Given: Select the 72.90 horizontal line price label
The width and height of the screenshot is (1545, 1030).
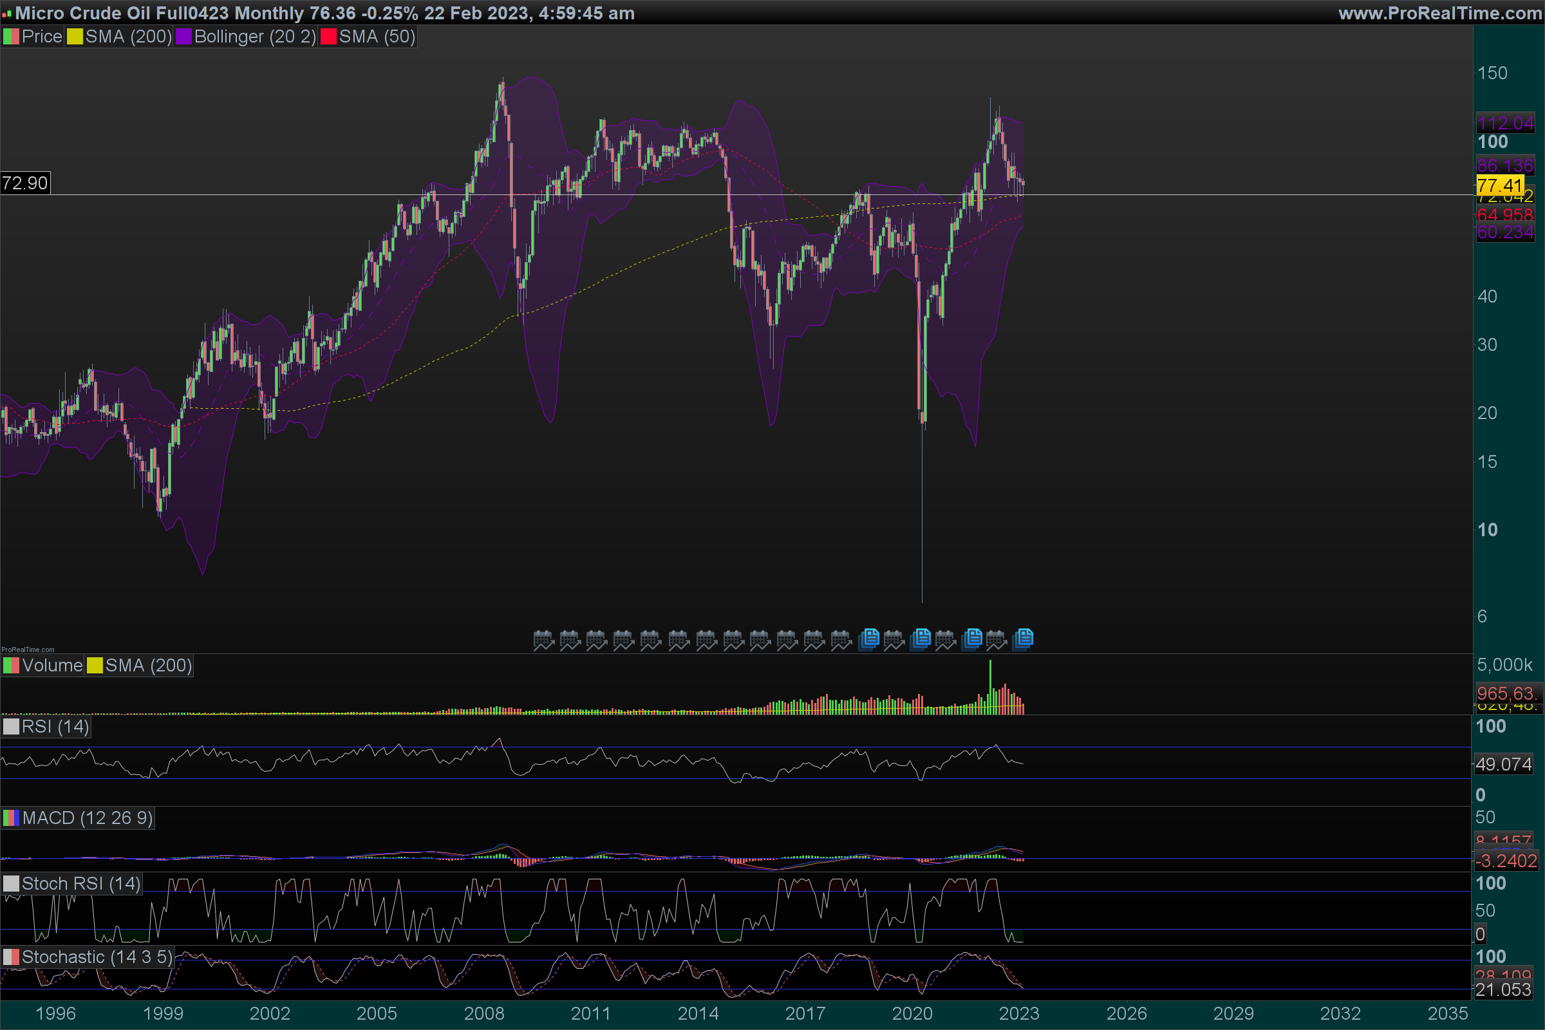Looking at the screenshot, I should pyautogui.click(x=25, y=183).
